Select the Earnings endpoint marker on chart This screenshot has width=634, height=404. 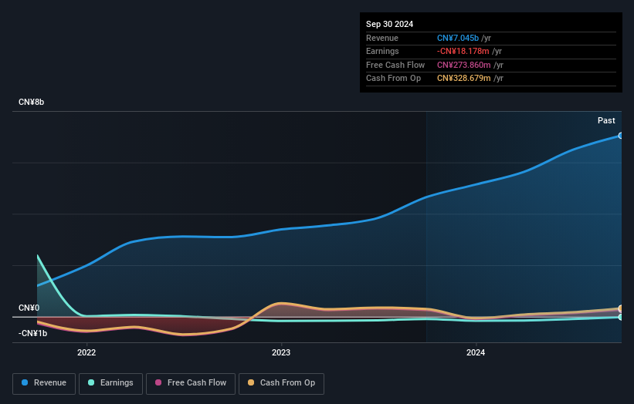[x=621, y=317]
